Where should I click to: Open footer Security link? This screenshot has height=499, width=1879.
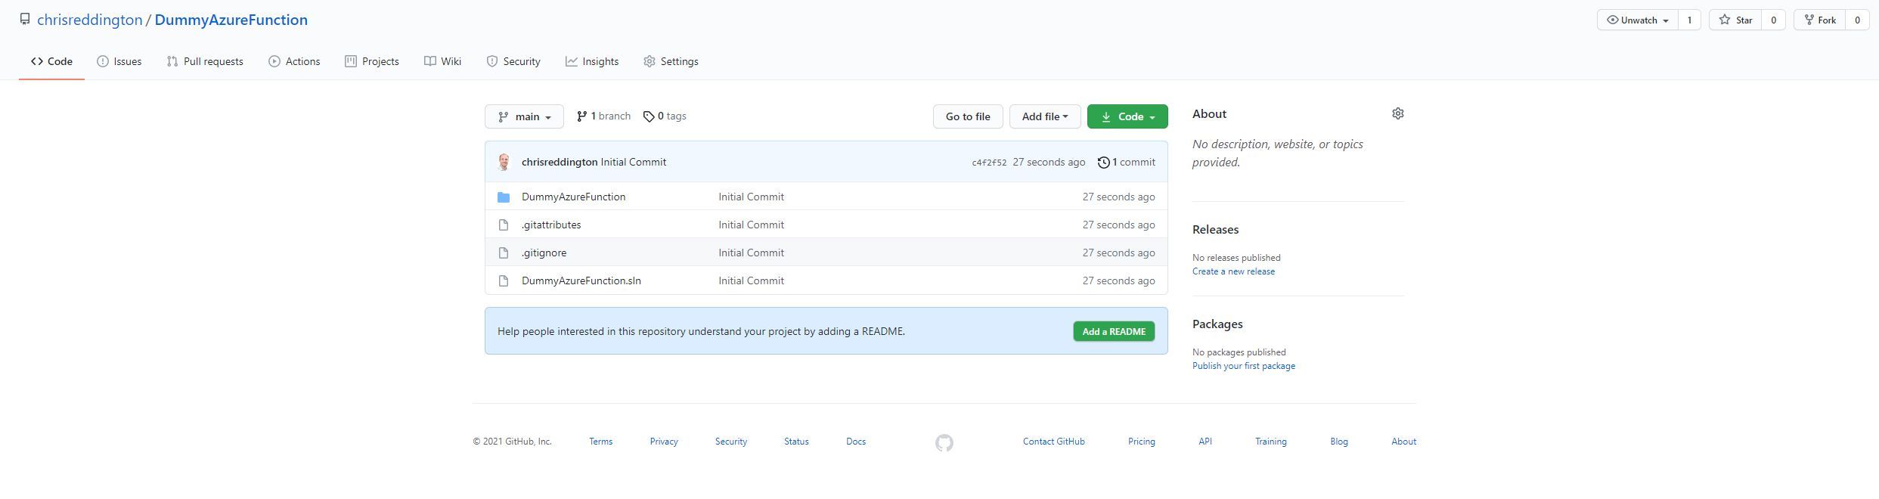pos(731,442)
